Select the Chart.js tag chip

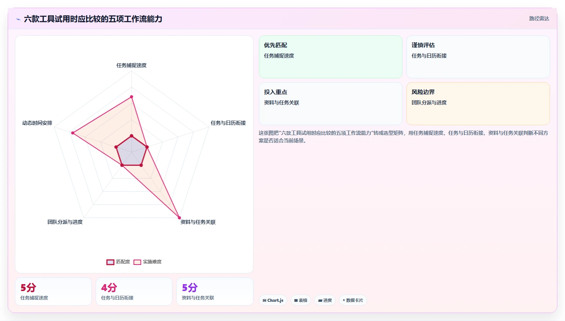tap(273, 300)
